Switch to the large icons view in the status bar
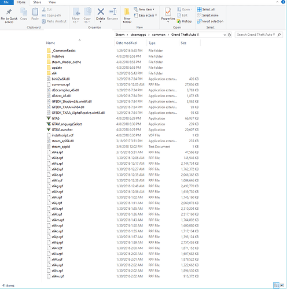 click(282, 285)
